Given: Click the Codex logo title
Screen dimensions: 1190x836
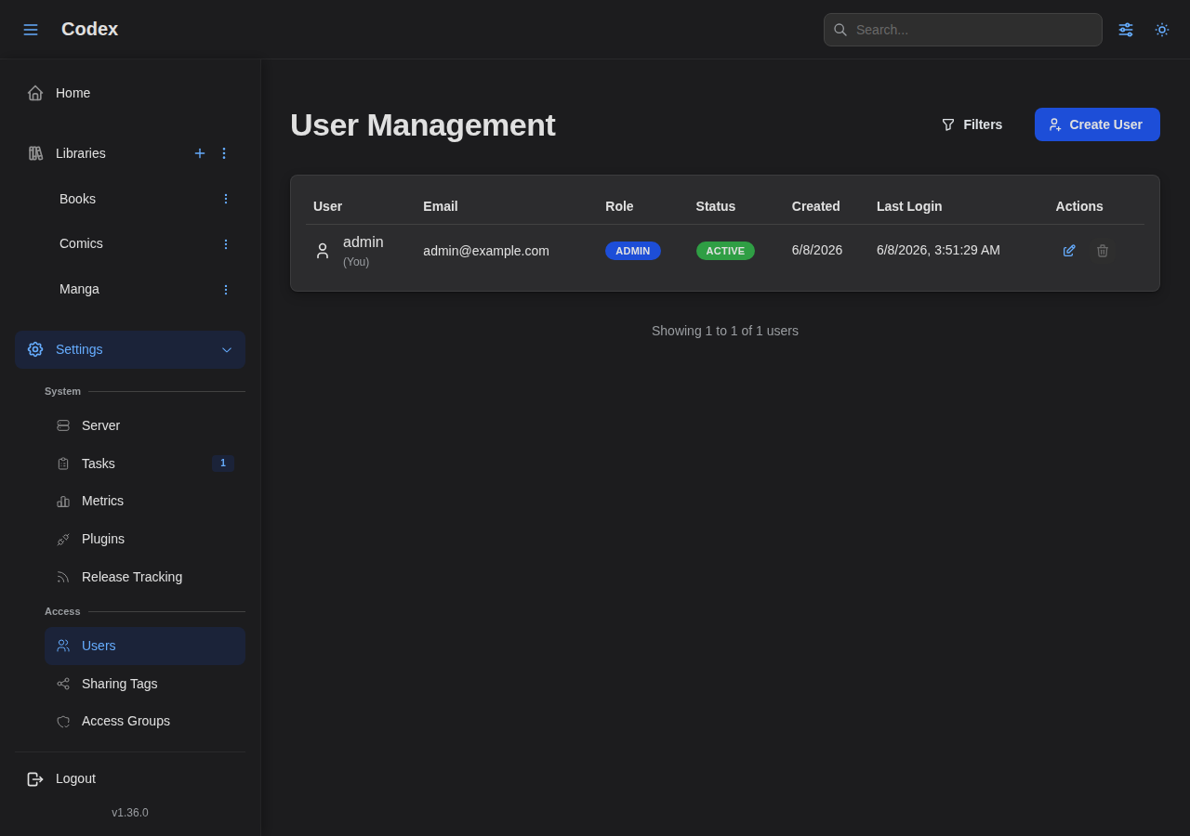Looking at the screenshot, I should [x=90, y=29].
